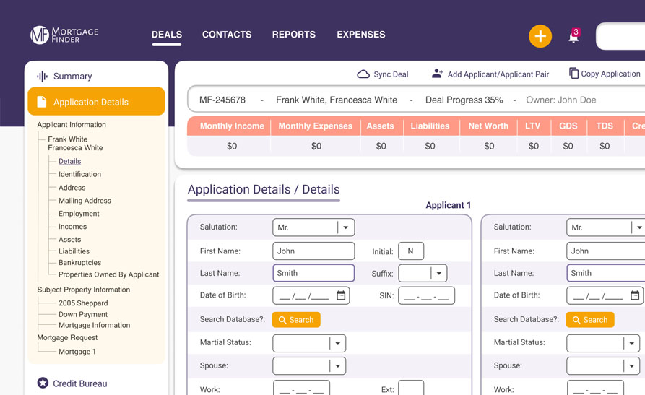Select Frank White Francesca White applicant pair
Image resolution: width=645 pixels, height=395 pixels.
point(75,143)
